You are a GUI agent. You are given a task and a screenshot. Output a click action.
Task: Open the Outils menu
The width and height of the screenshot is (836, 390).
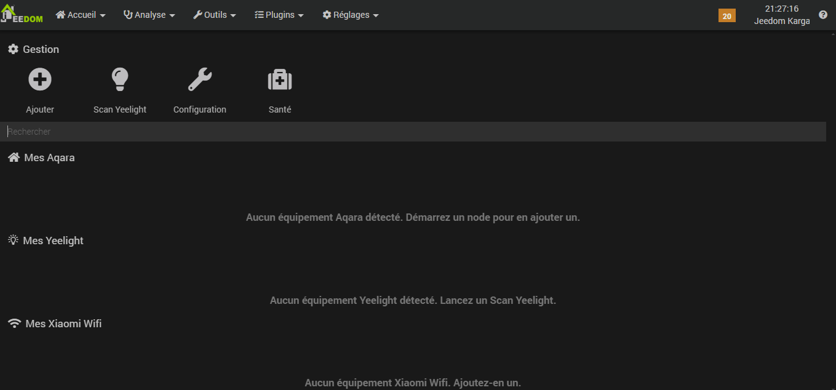(x=215, y=15)
